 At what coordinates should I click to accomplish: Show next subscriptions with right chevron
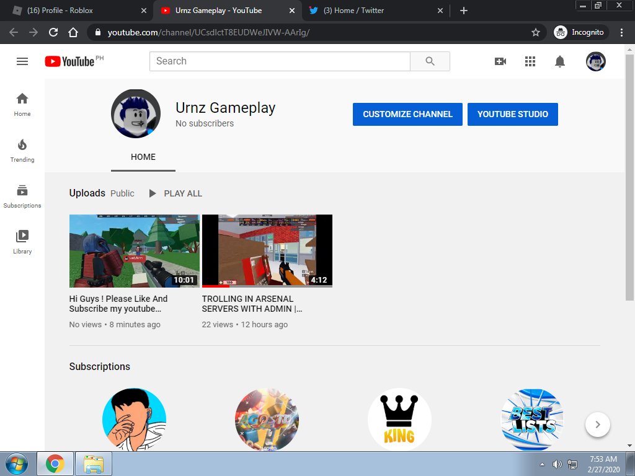tap(598, 425)
